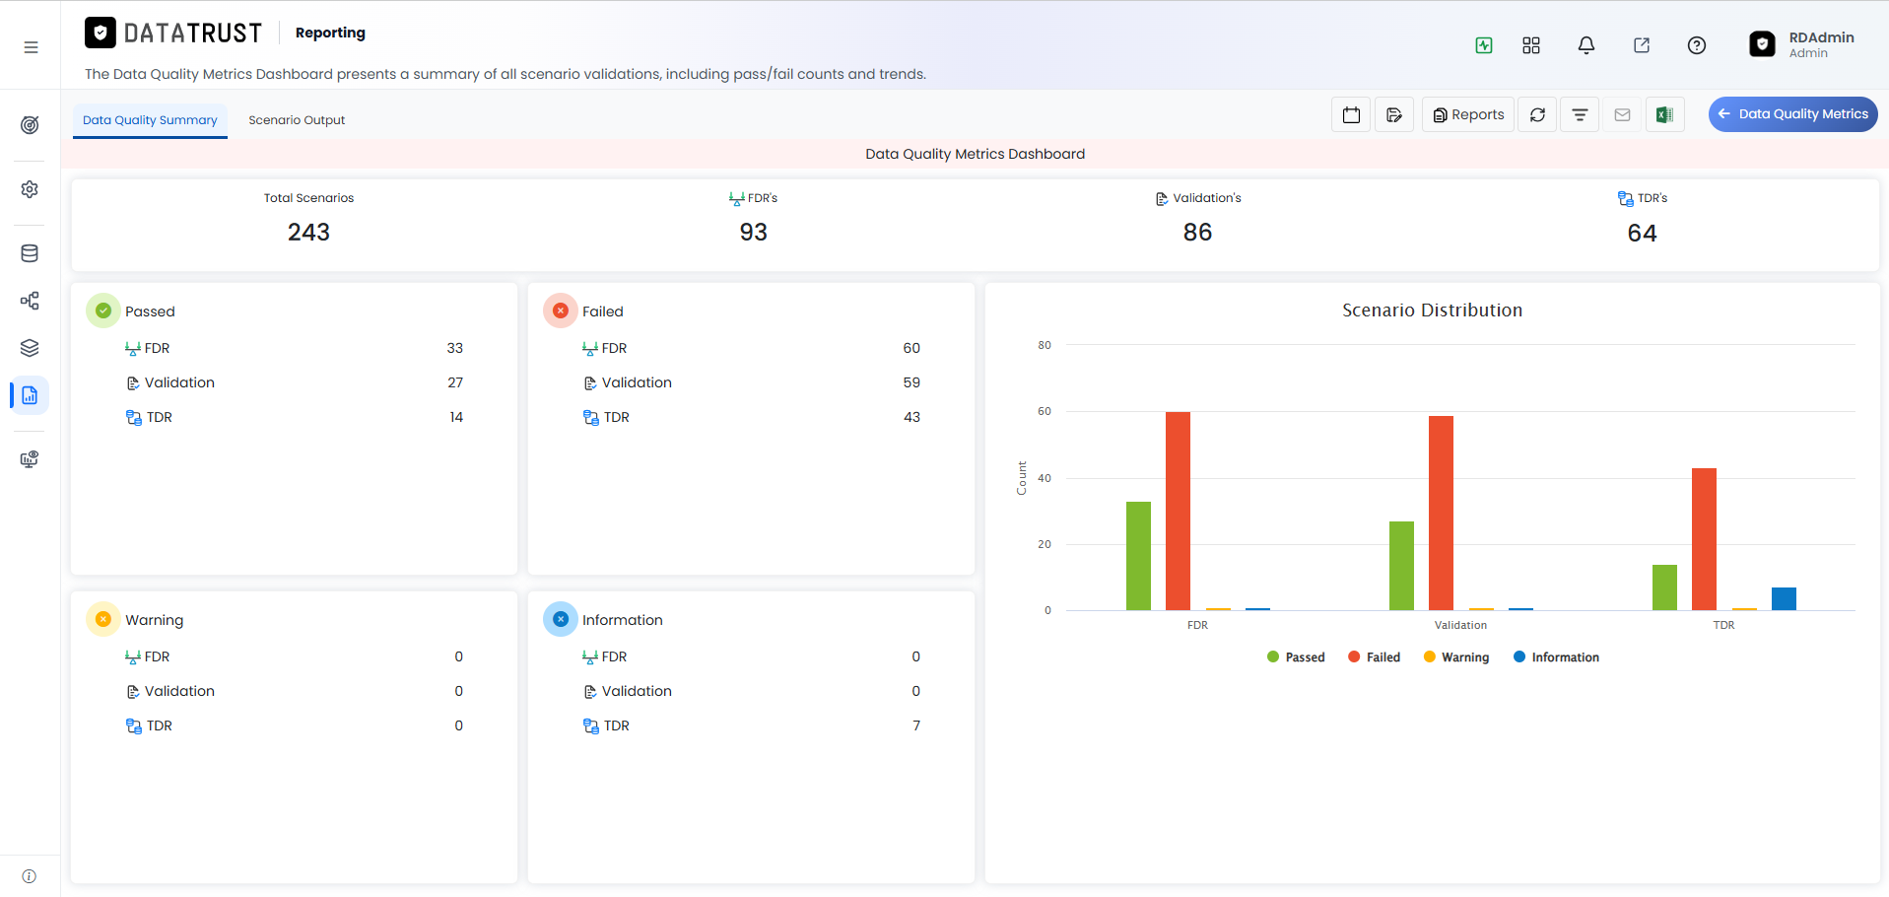The width and height of the screenshot is (1889, 897).
Task: Click the RDAdmin profile avatar
Action: coord(1762,44)
